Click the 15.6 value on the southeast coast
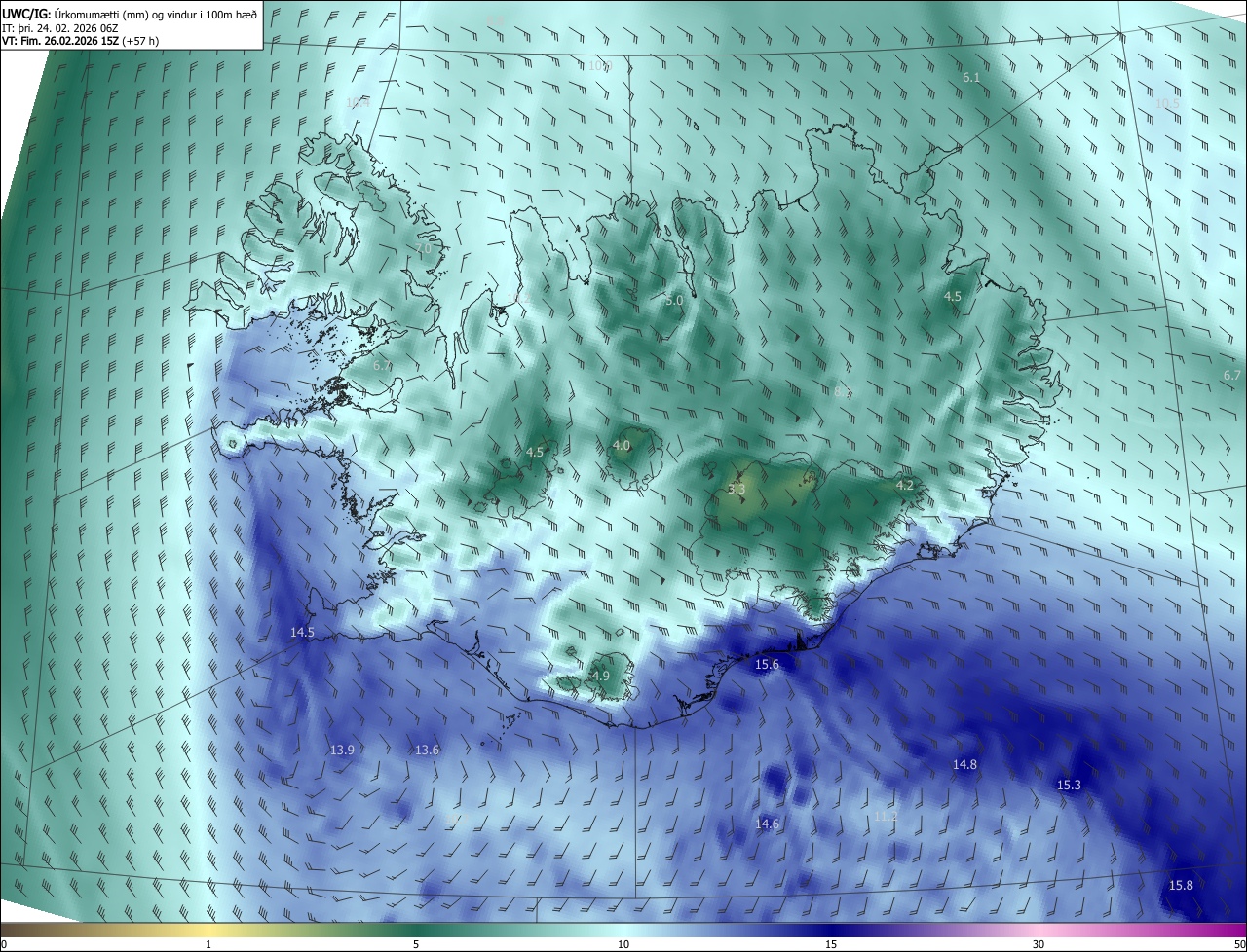 pyautogui.click(x=768, y=664)
